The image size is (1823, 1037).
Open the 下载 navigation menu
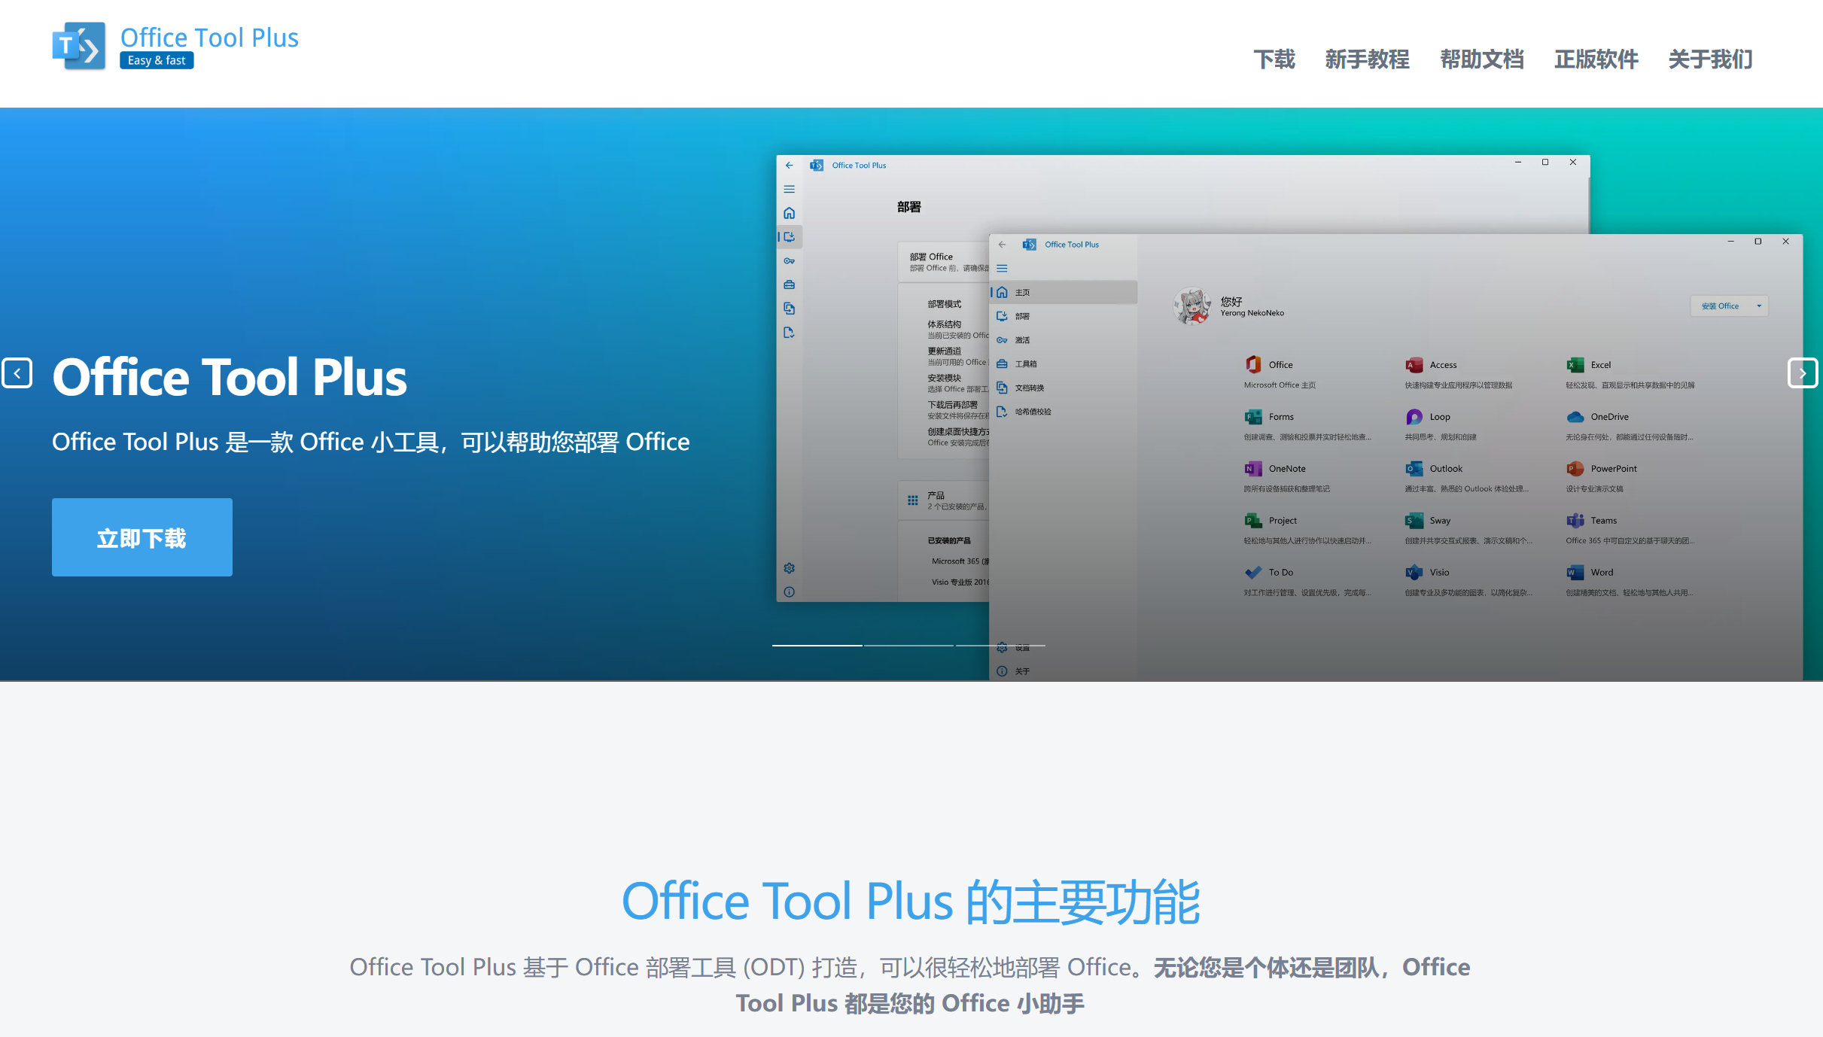point(1274,59)
